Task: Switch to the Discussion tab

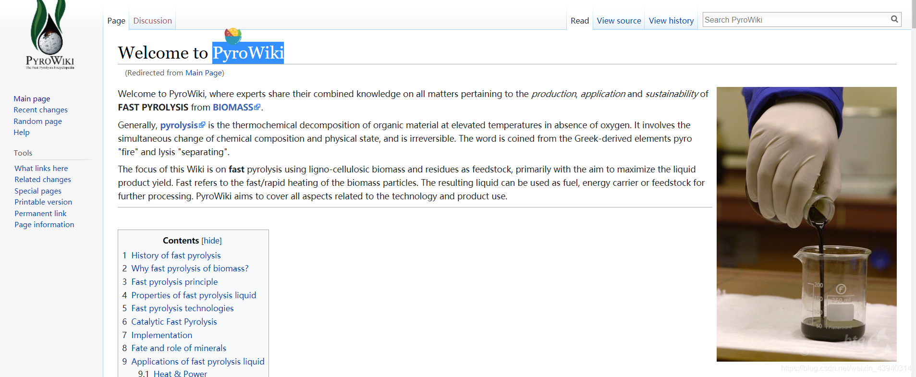Action: coord(152,21)
